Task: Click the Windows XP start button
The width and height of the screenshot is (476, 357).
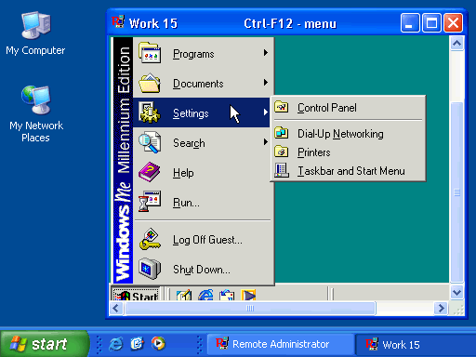Action: click(45, 344)
